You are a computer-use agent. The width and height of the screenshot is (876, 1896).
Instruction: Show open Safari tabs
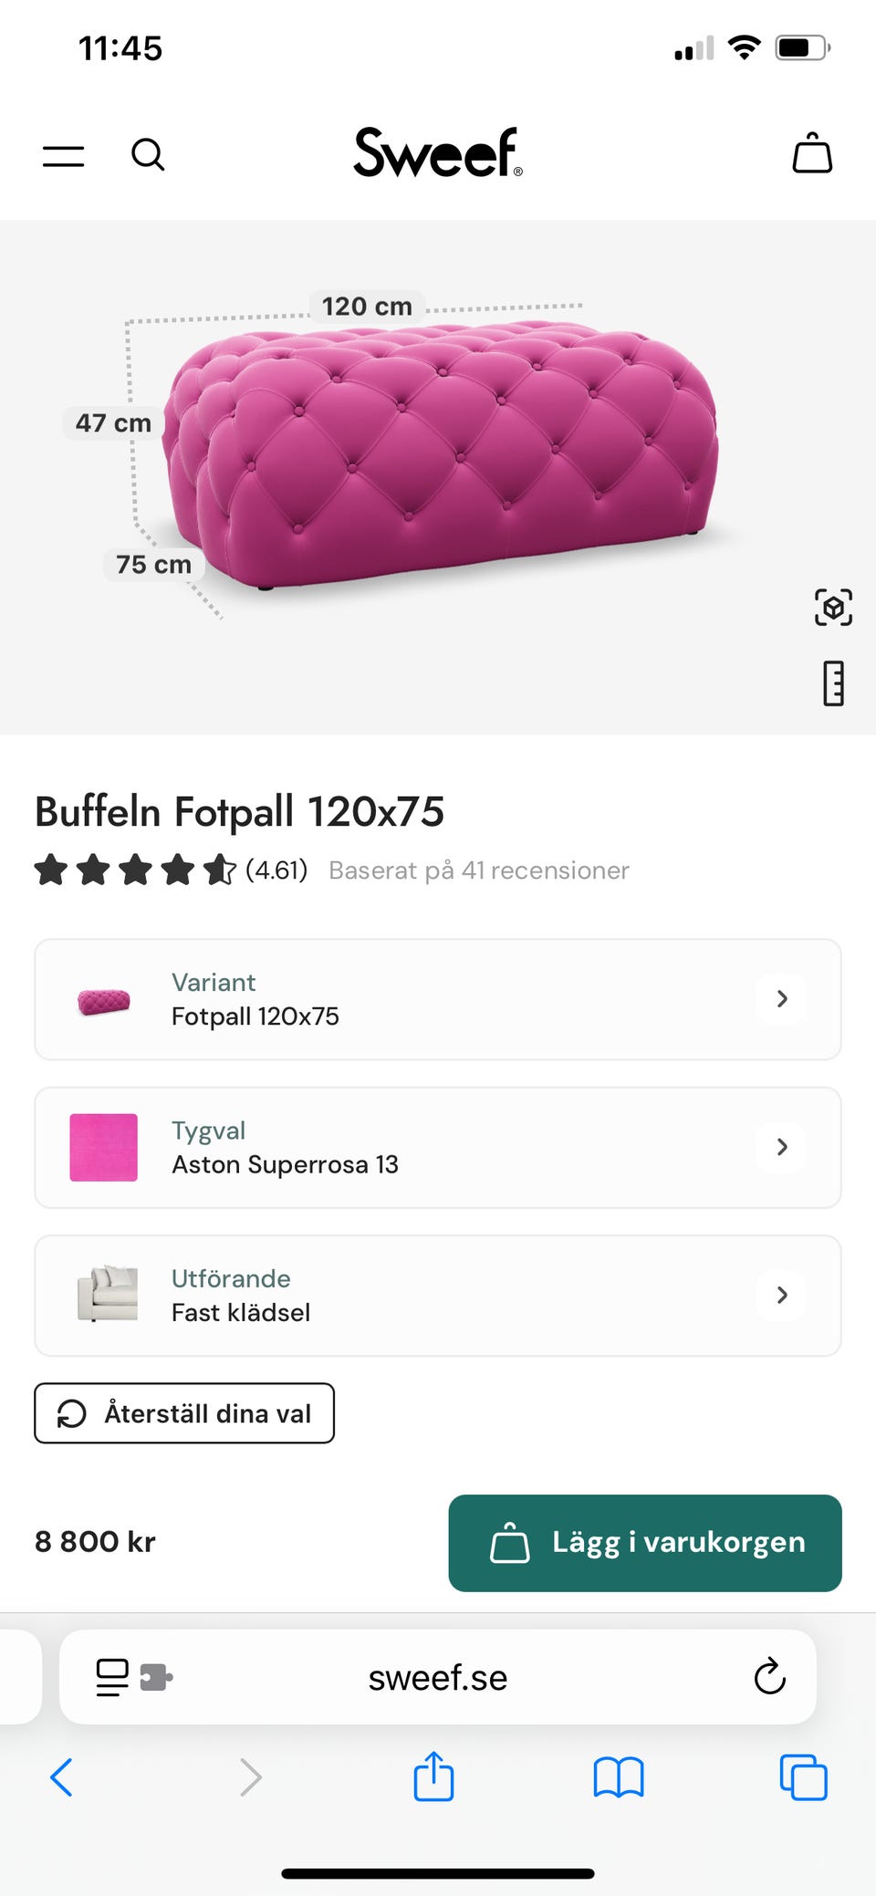point(803,1777)
